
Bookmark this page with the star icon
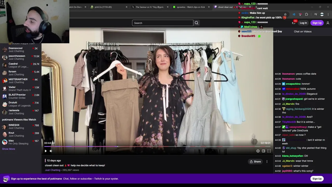pos(285,15)
